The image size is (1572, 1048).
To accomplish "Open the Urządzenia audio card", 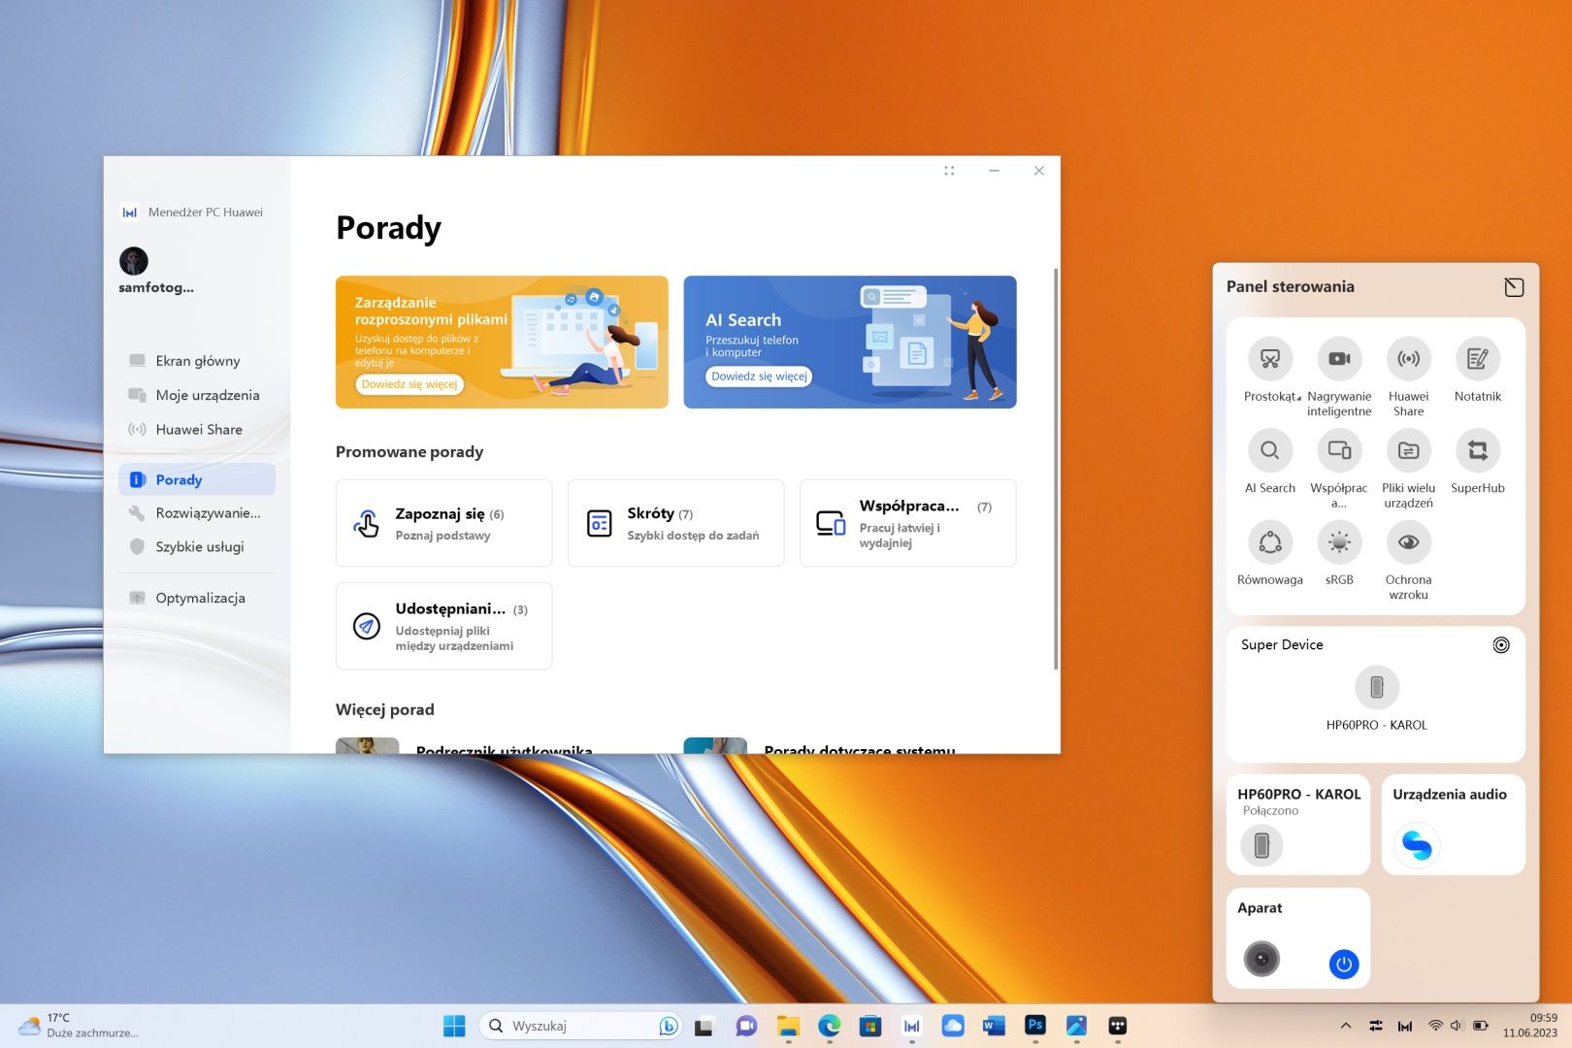I will 1453,825.
